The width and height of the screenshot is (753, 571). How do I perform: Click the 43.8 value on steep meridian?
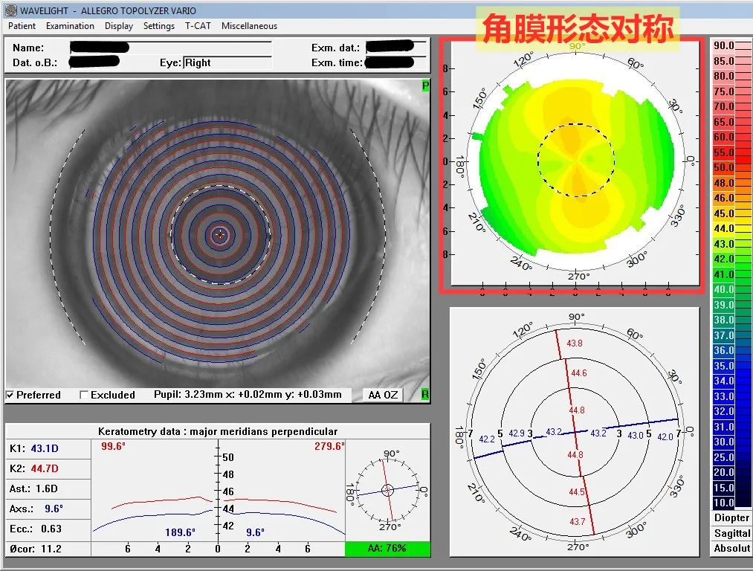click(575, 343)
